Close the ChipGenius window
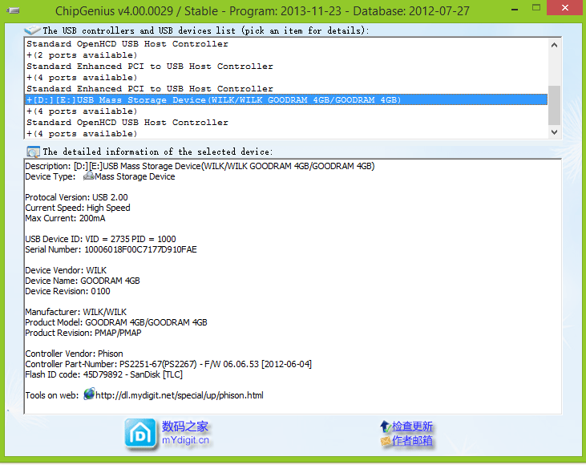586x465 pixels. (564, 7)
